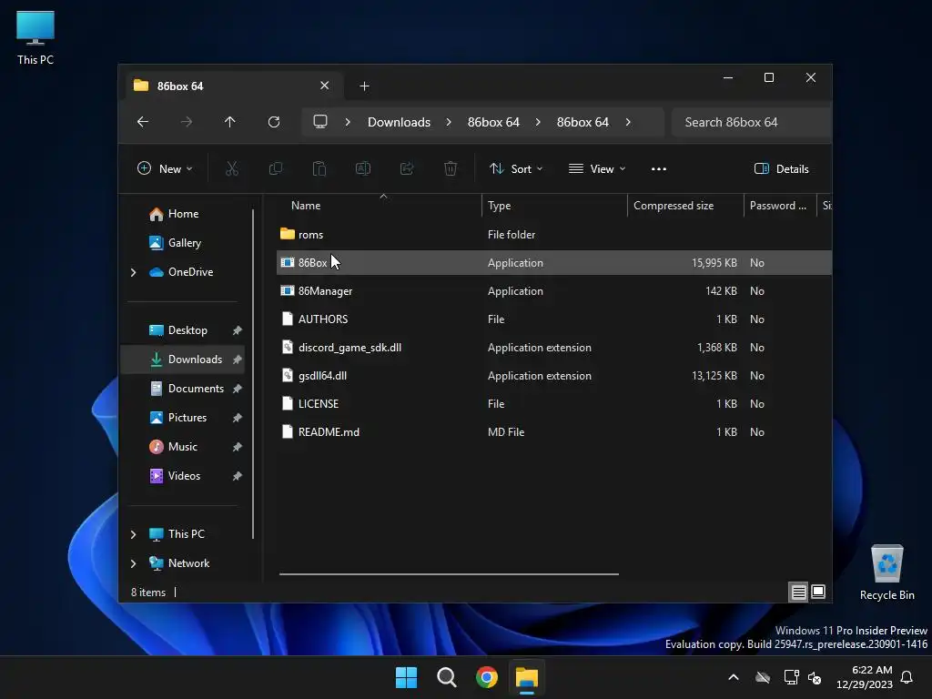Image resolution: width=932 pixels, height=699 pixels.
Task: Select the 86box 64 window tab
Action: pyautogui.click(x=233, y=86)
